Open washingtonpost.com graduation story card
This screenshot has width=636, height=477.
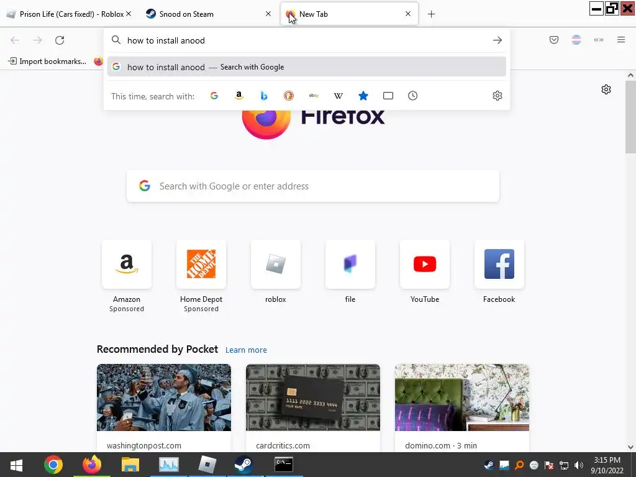(x=164, y=407)
